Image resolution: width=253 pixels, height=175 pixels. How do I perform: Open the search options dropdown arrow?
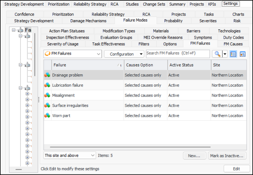click(225, 54)
